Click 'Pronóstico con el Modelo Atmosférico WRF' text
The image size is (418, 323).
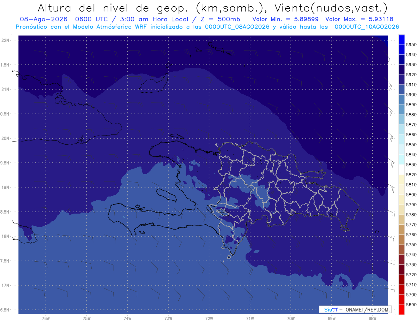tap(82, 27)
